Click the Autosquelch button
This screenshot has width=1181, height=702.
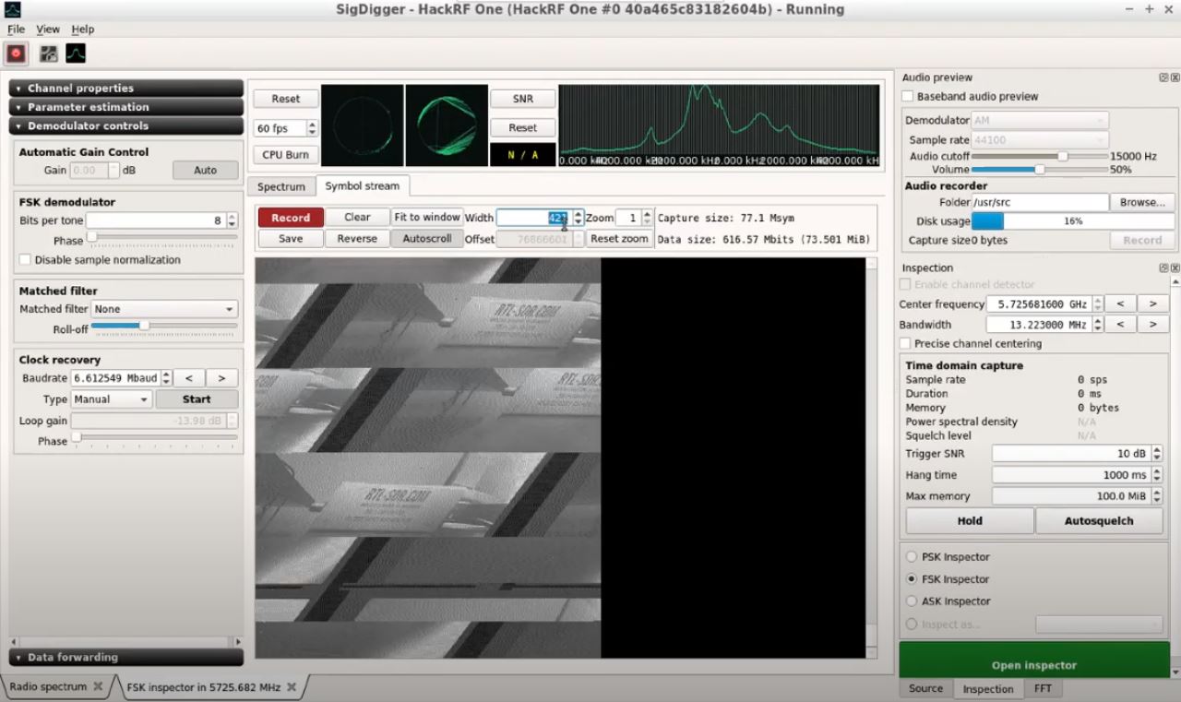[1100, 520]
